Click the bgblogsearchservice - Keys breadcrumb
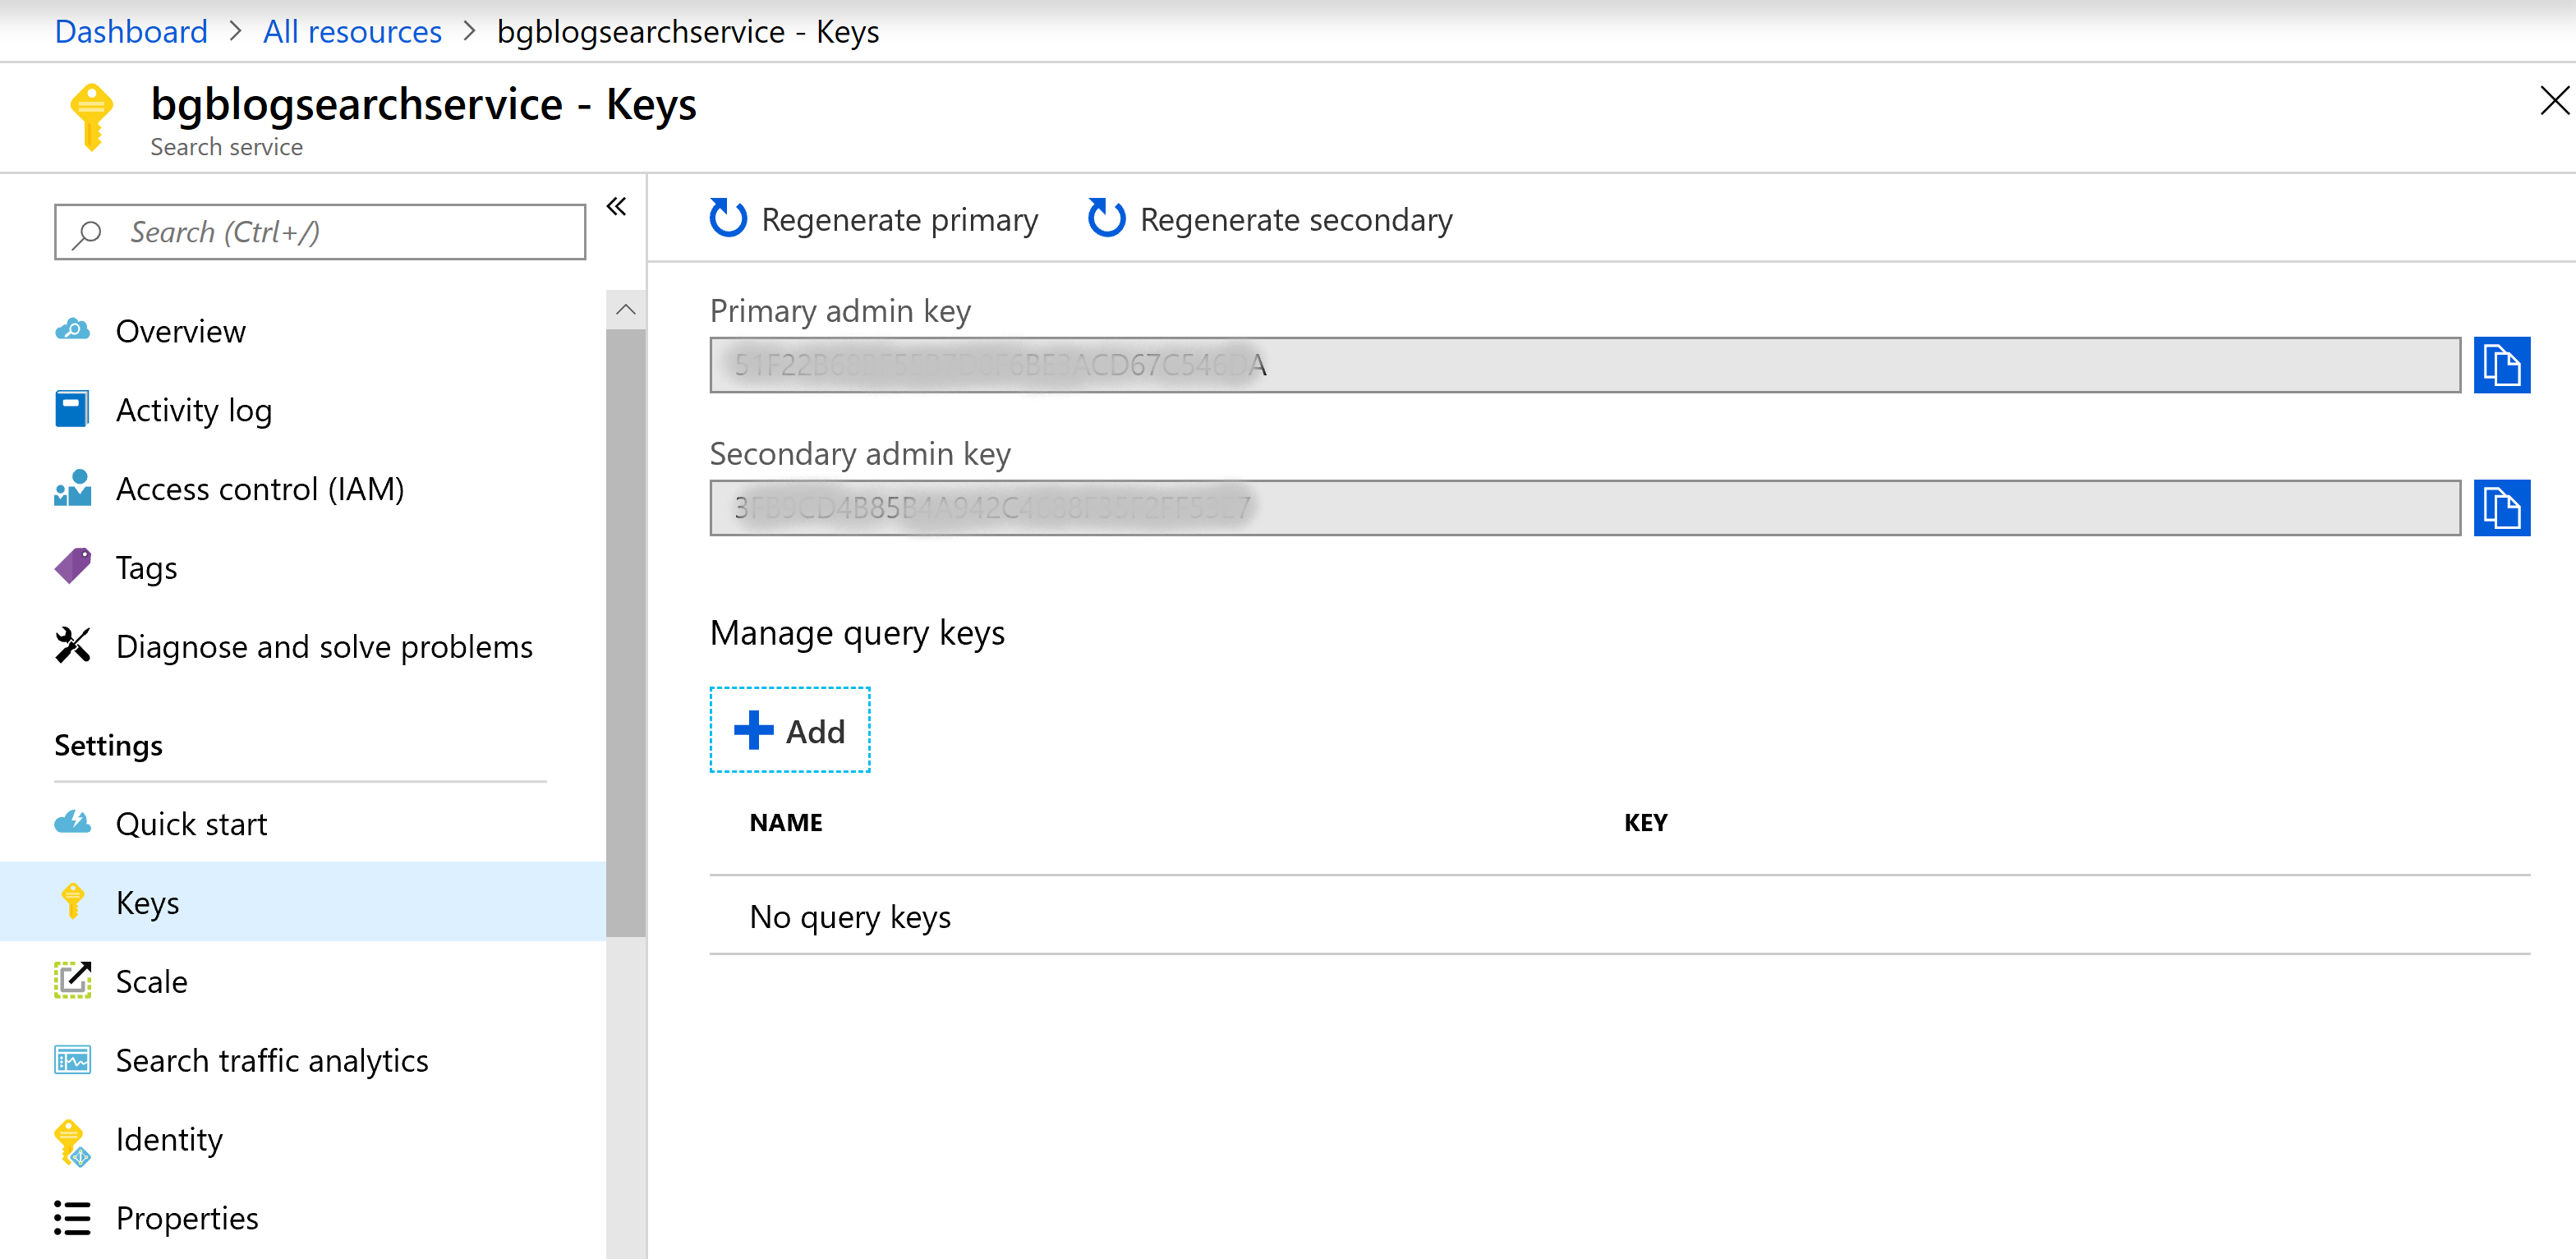This screenshot has width=2576, height=1259. click(688, 31)
